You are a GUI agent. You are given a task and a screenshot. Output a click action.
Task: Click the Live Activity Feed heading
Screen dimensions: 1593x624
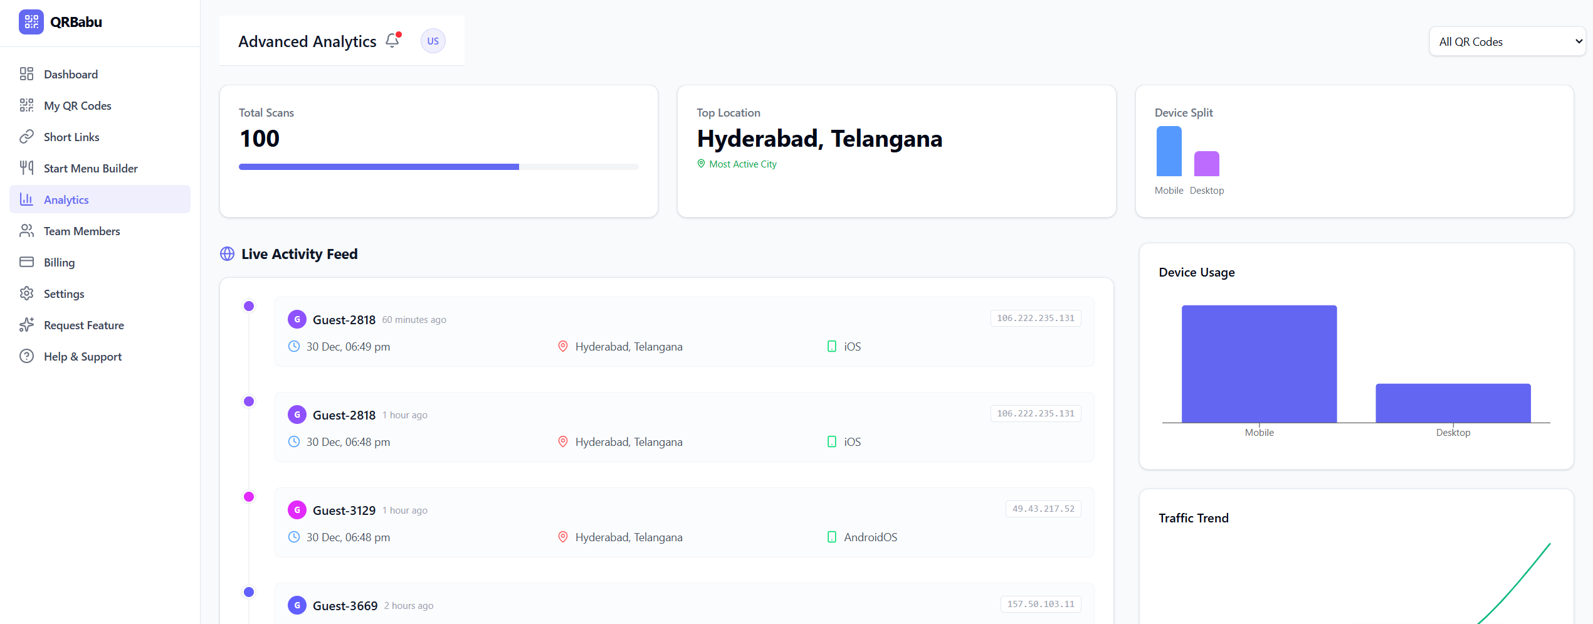300,254
